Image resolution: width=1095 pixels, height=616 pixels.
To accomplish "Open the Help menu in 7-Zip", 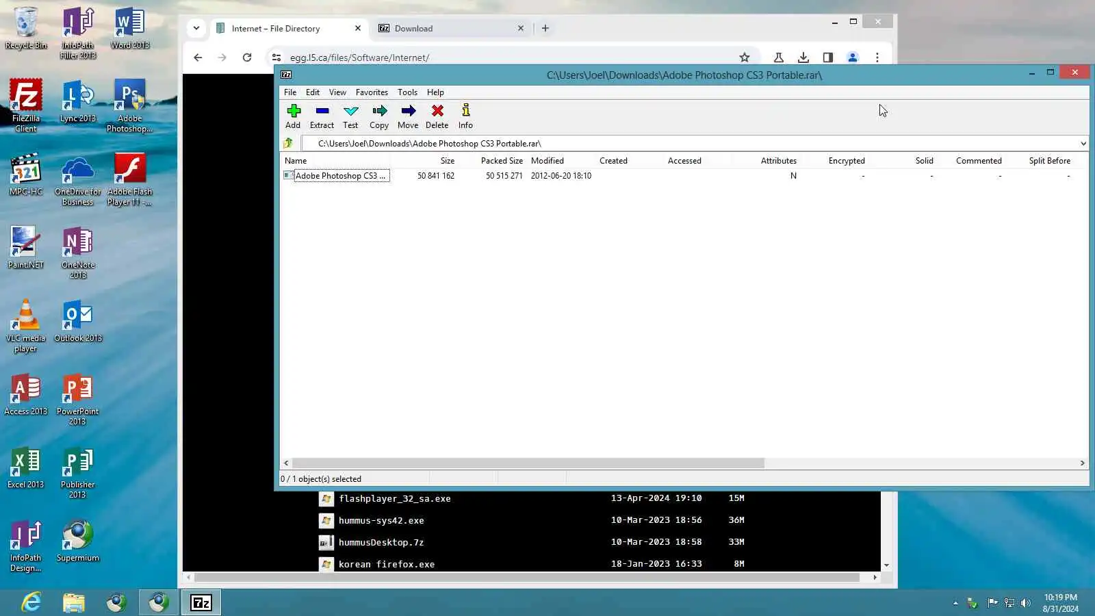I will (x=435, y=92).
